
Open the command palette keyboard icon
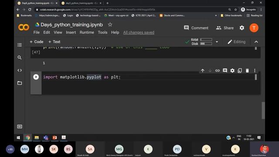(20, 126)
